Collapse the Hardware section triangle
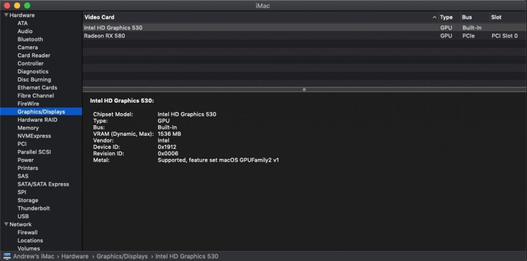This screenshot has height=261, width=527. tap(6, 15)
